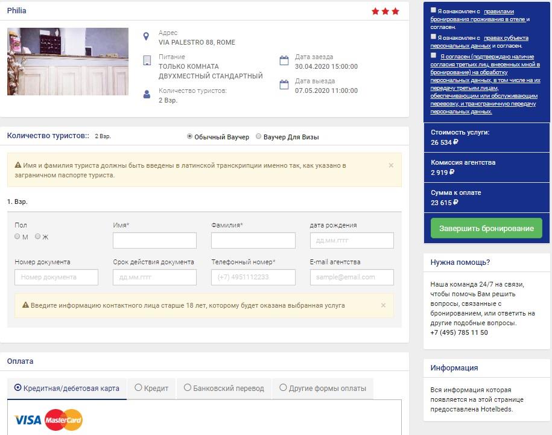Image resolution: width=552 pixels, height=435 pixels.
Task: Switch to Банковский перевод payment tab
Action: 224,389
